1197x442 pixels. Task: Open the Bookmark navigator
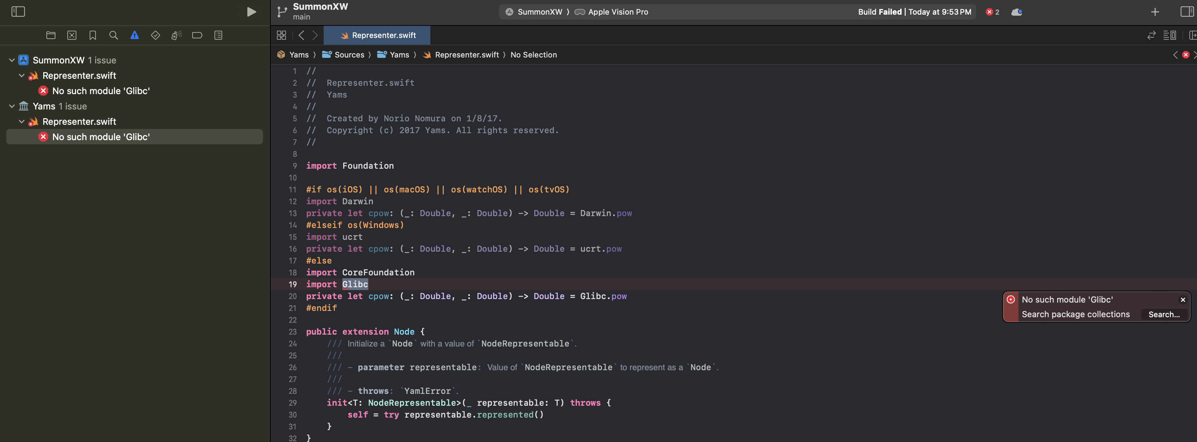tap(92, 35)
